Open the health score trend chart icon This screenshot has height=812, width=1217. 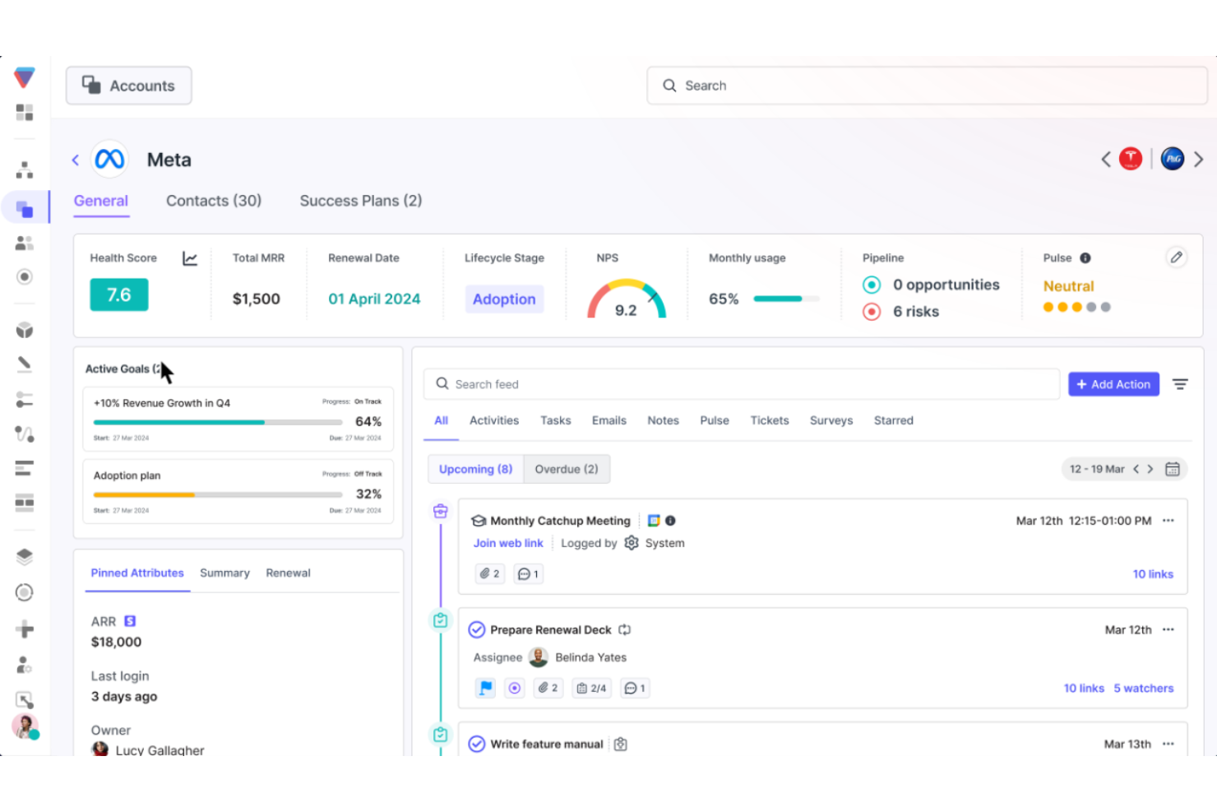(x=190, y=258)
